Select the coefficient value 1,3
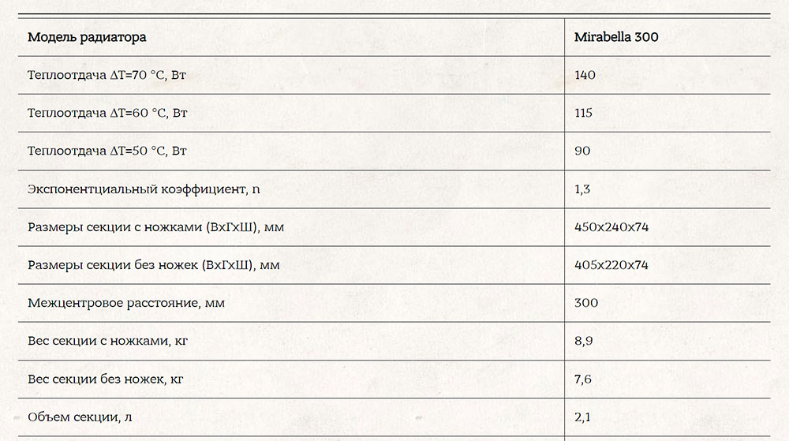Image resolution: width=789 pixels, height=441 pixels. pos(582,189)
